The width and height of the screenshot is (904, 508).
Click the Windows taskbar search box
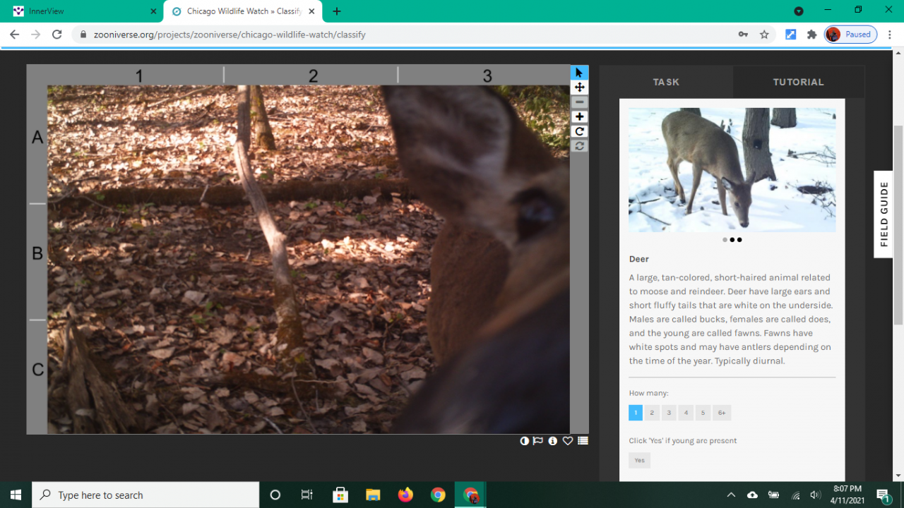[145, 495]
